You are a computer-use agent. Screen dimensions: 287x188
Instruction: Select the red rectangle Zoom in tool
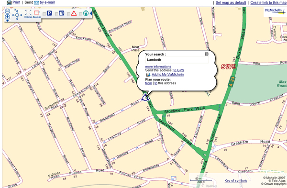(x=37, y=12)
